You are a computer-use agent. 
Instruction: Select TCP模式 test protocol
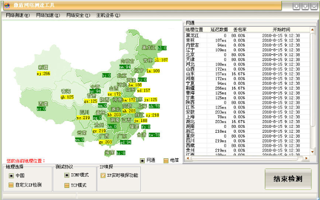click(75, 185)
